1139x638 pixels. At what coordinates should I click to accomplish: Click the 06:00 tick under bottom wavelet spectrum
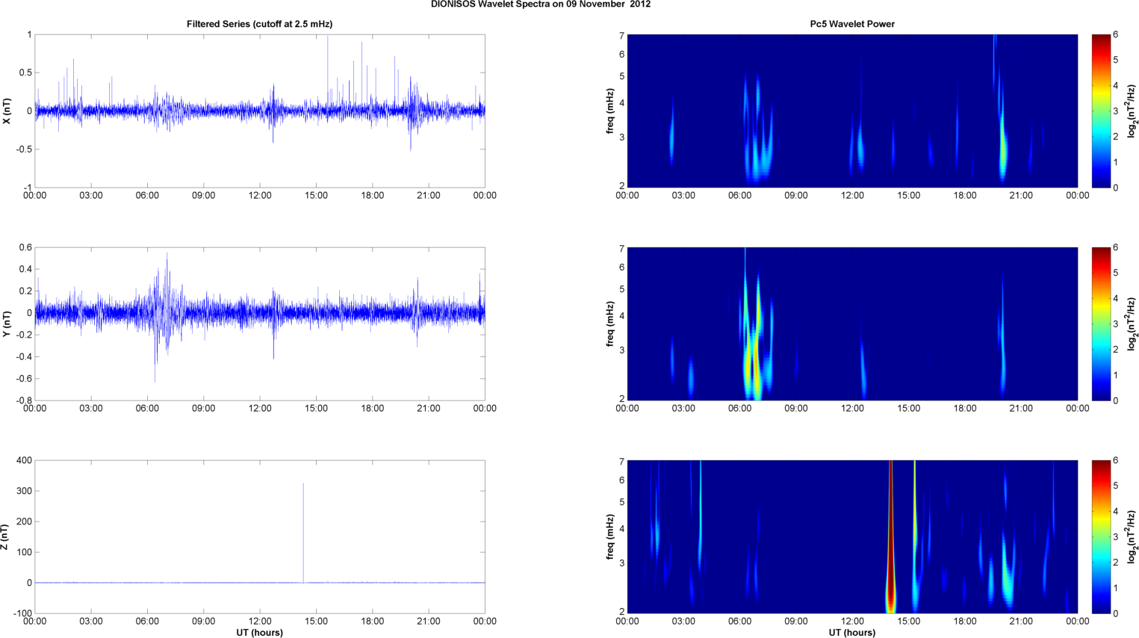pos(739,622)
